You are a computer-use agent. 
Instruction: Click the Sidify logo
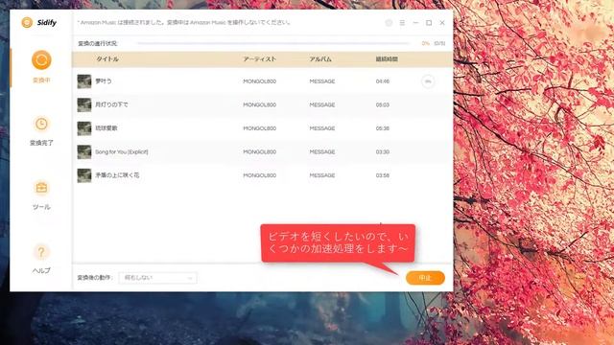[x=38, y=22]
